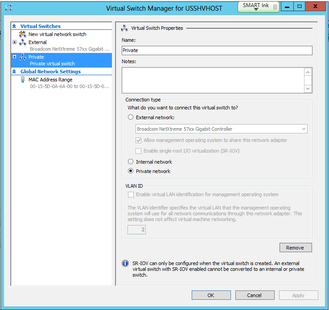This screenshot has height=310, width=329.
Task: Select the MAC Address Range item
Action: coord(50,80)
